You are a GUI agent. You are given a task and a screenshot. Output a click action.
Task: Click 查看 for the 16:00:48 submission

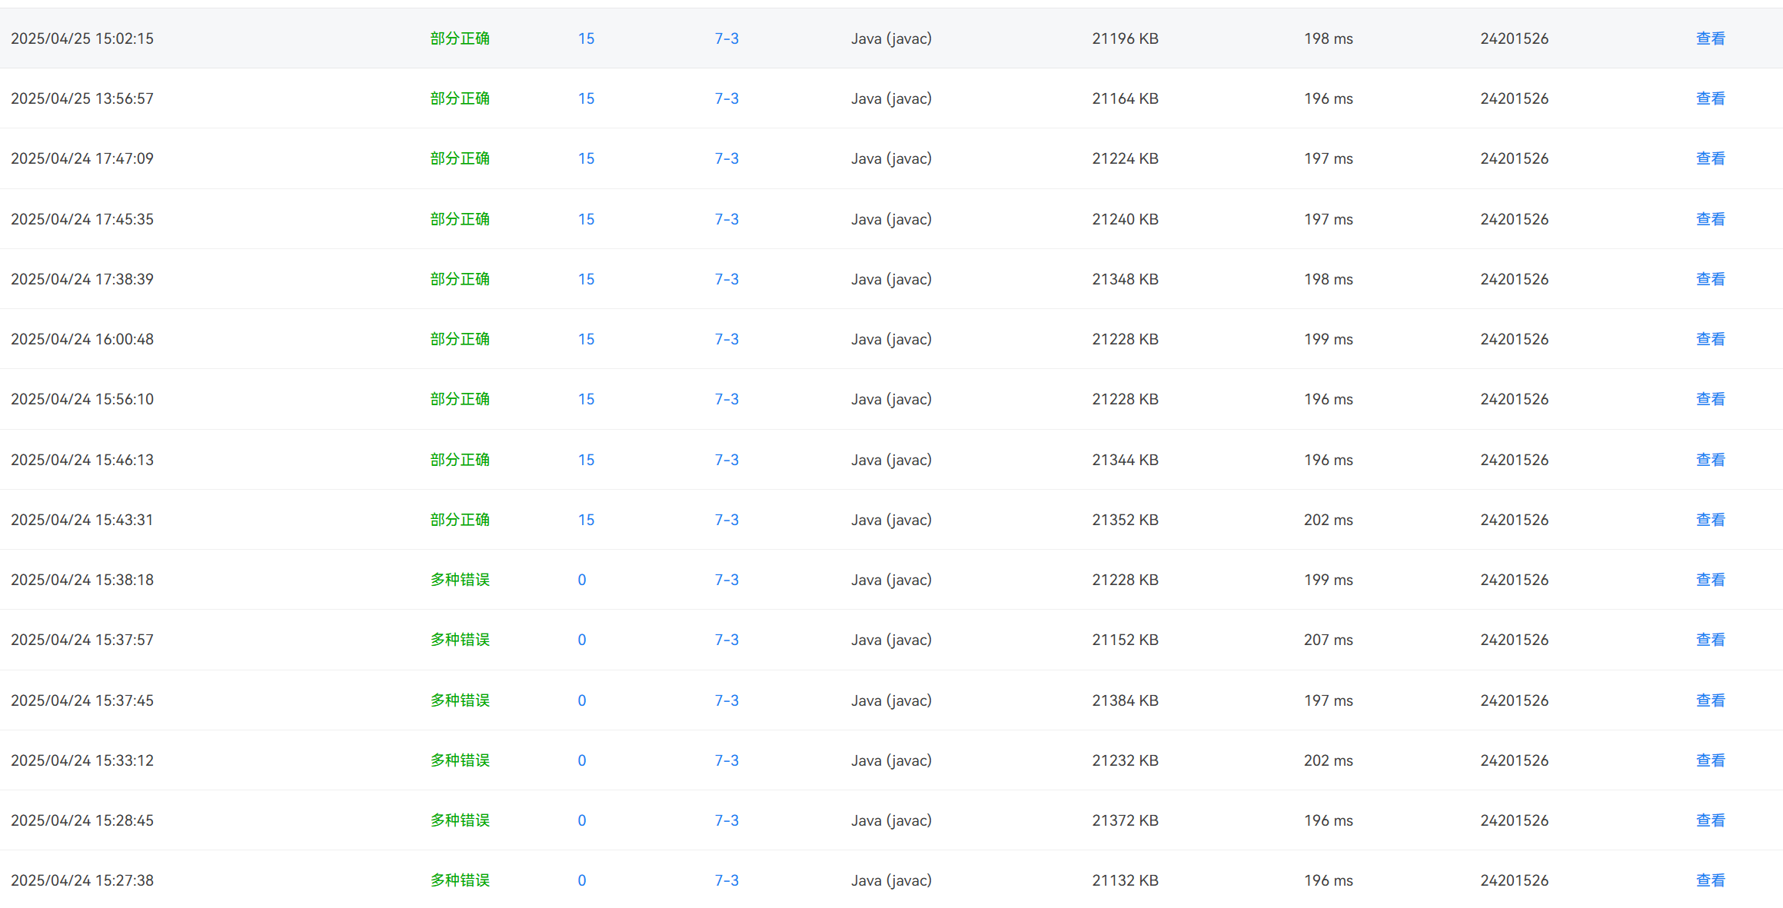1710,339
